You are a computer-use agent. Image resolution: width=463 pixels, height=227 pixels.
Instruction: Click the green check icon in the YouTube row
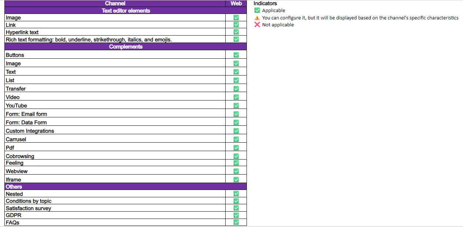coord(236,106)
